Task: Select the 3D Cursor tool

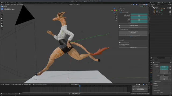Action: coord(2,11)
